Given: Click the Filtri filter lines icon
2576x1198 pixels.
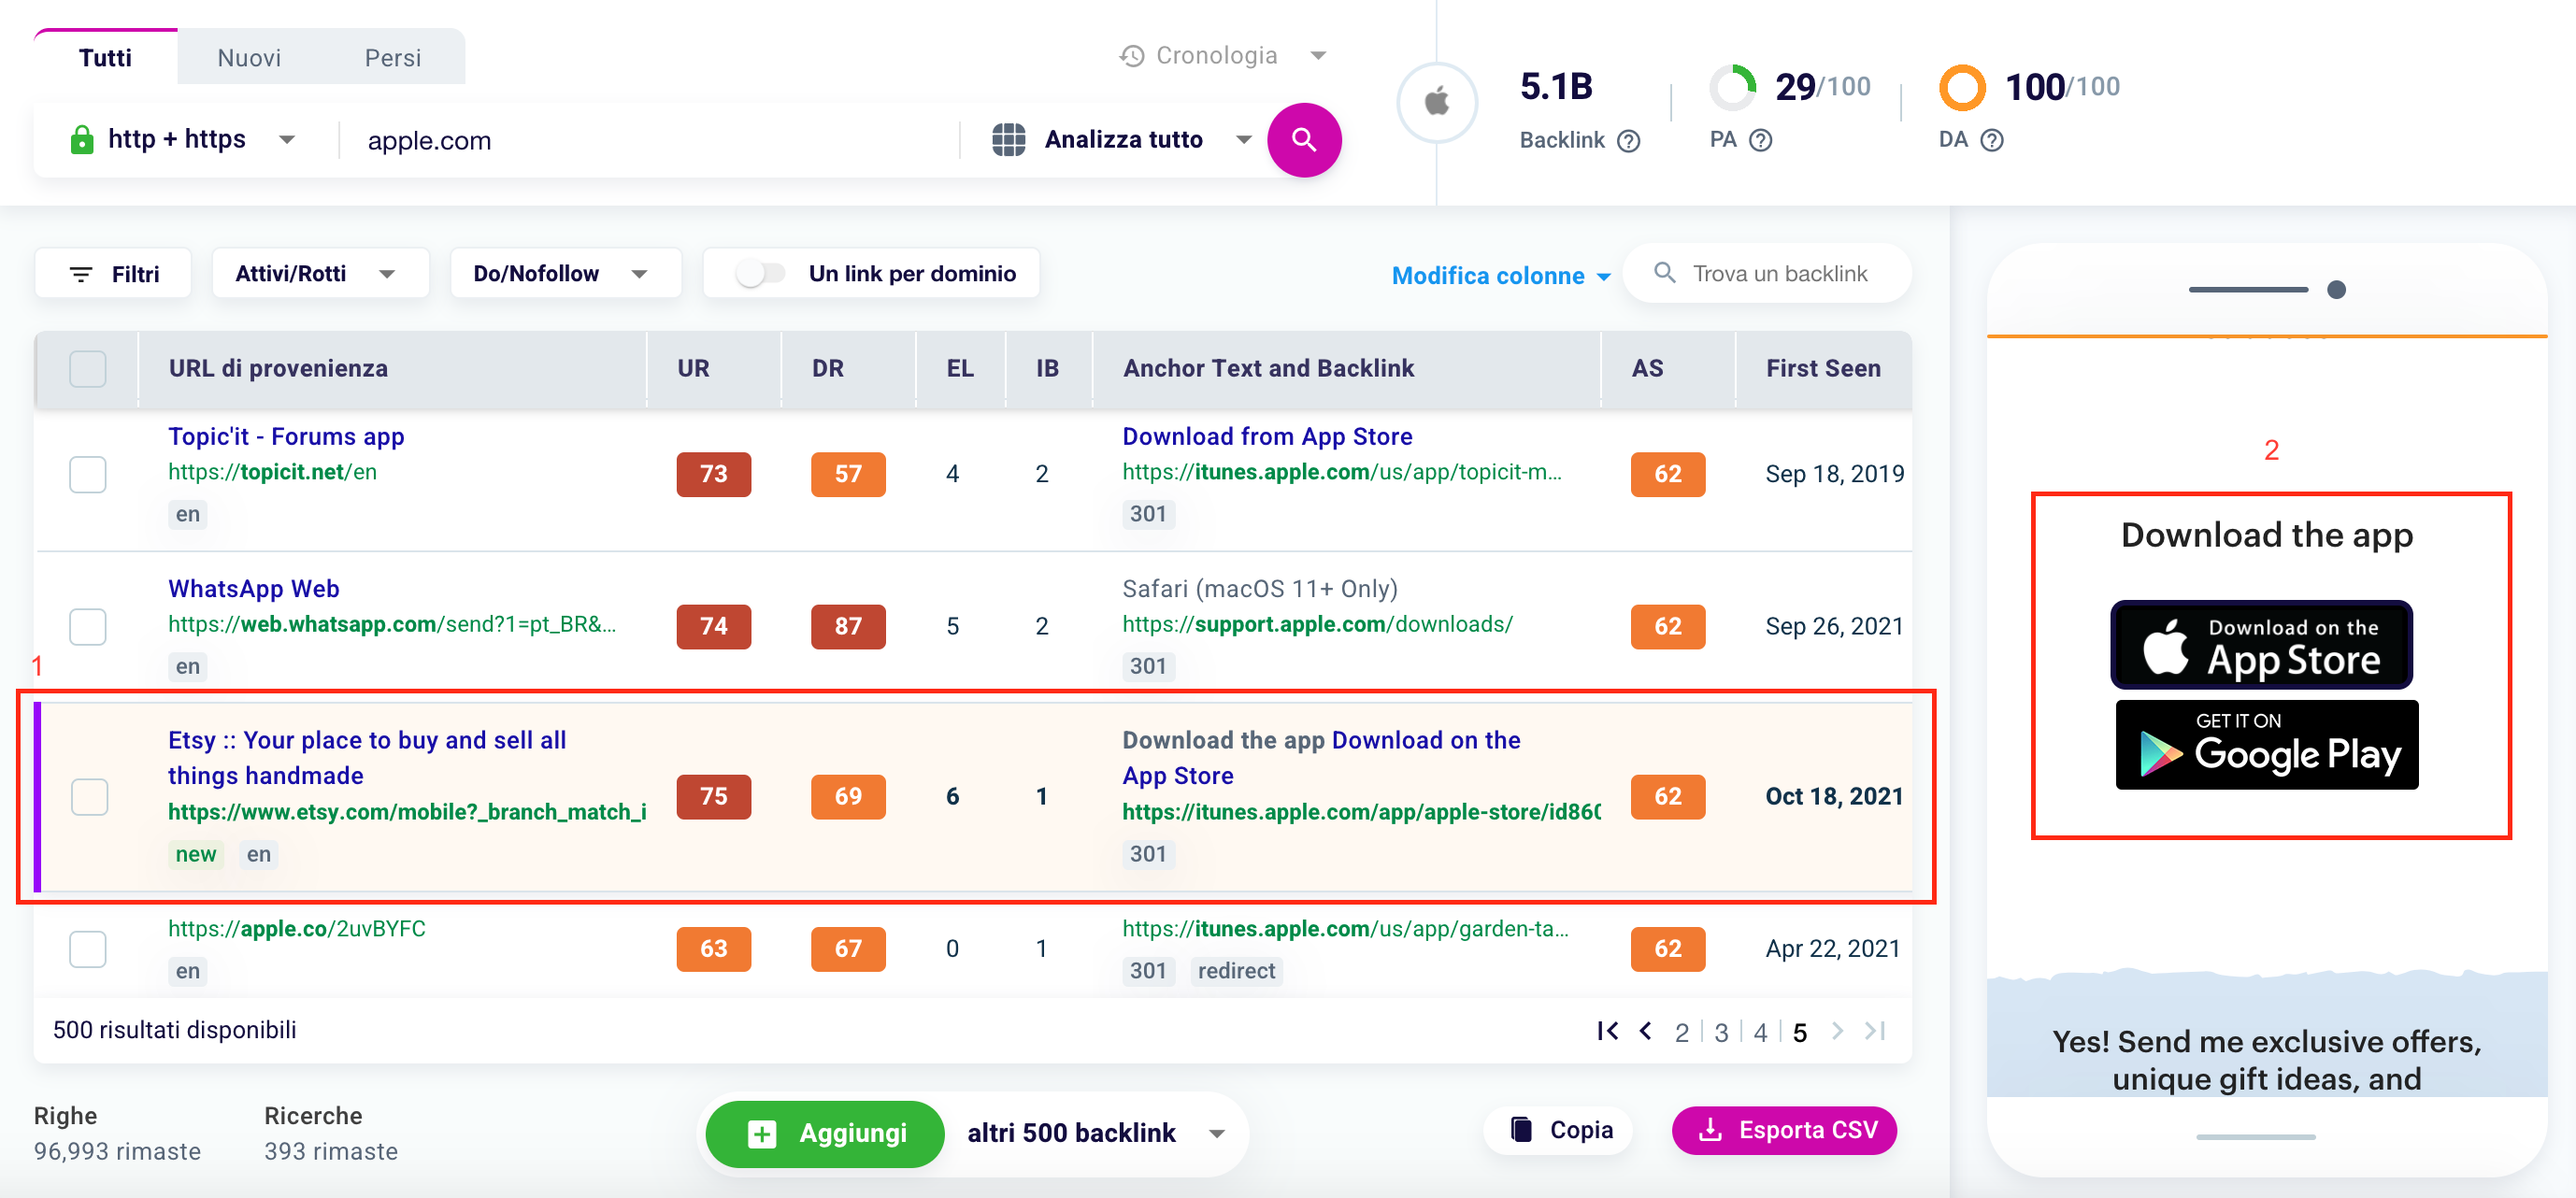Looking at the screenshot, I should click(x=81, y=274).
